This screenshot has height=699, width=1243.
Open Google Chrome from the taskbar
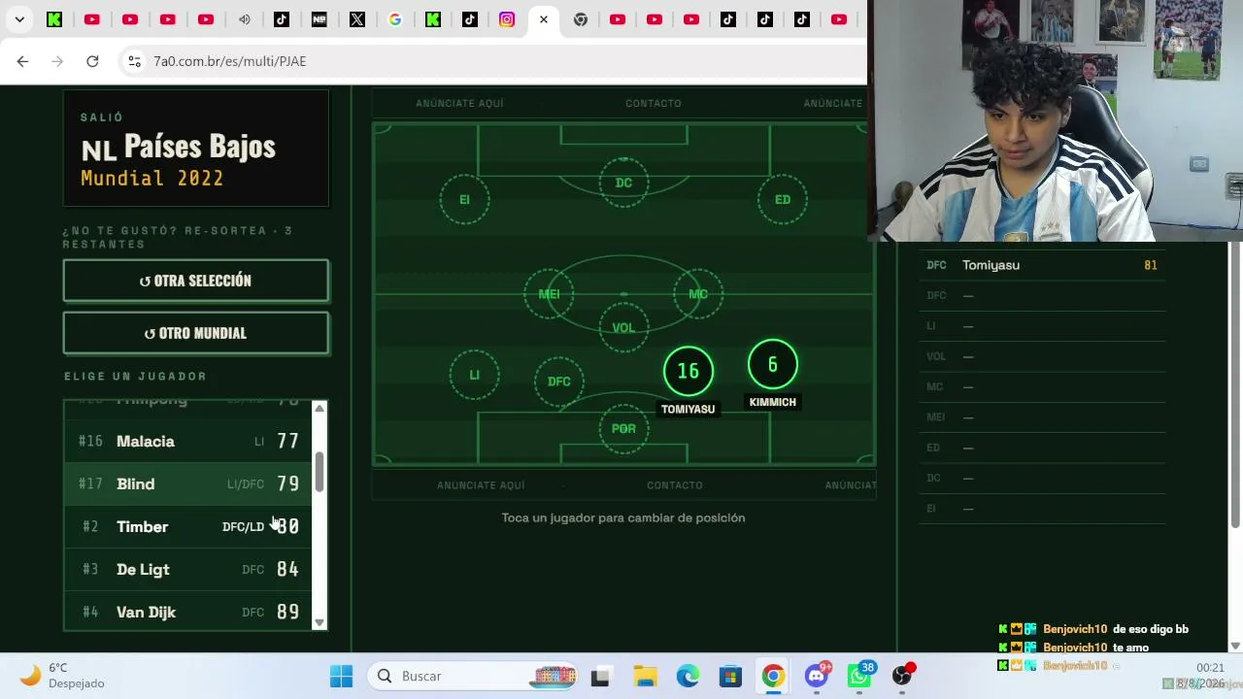pos(773,677)
